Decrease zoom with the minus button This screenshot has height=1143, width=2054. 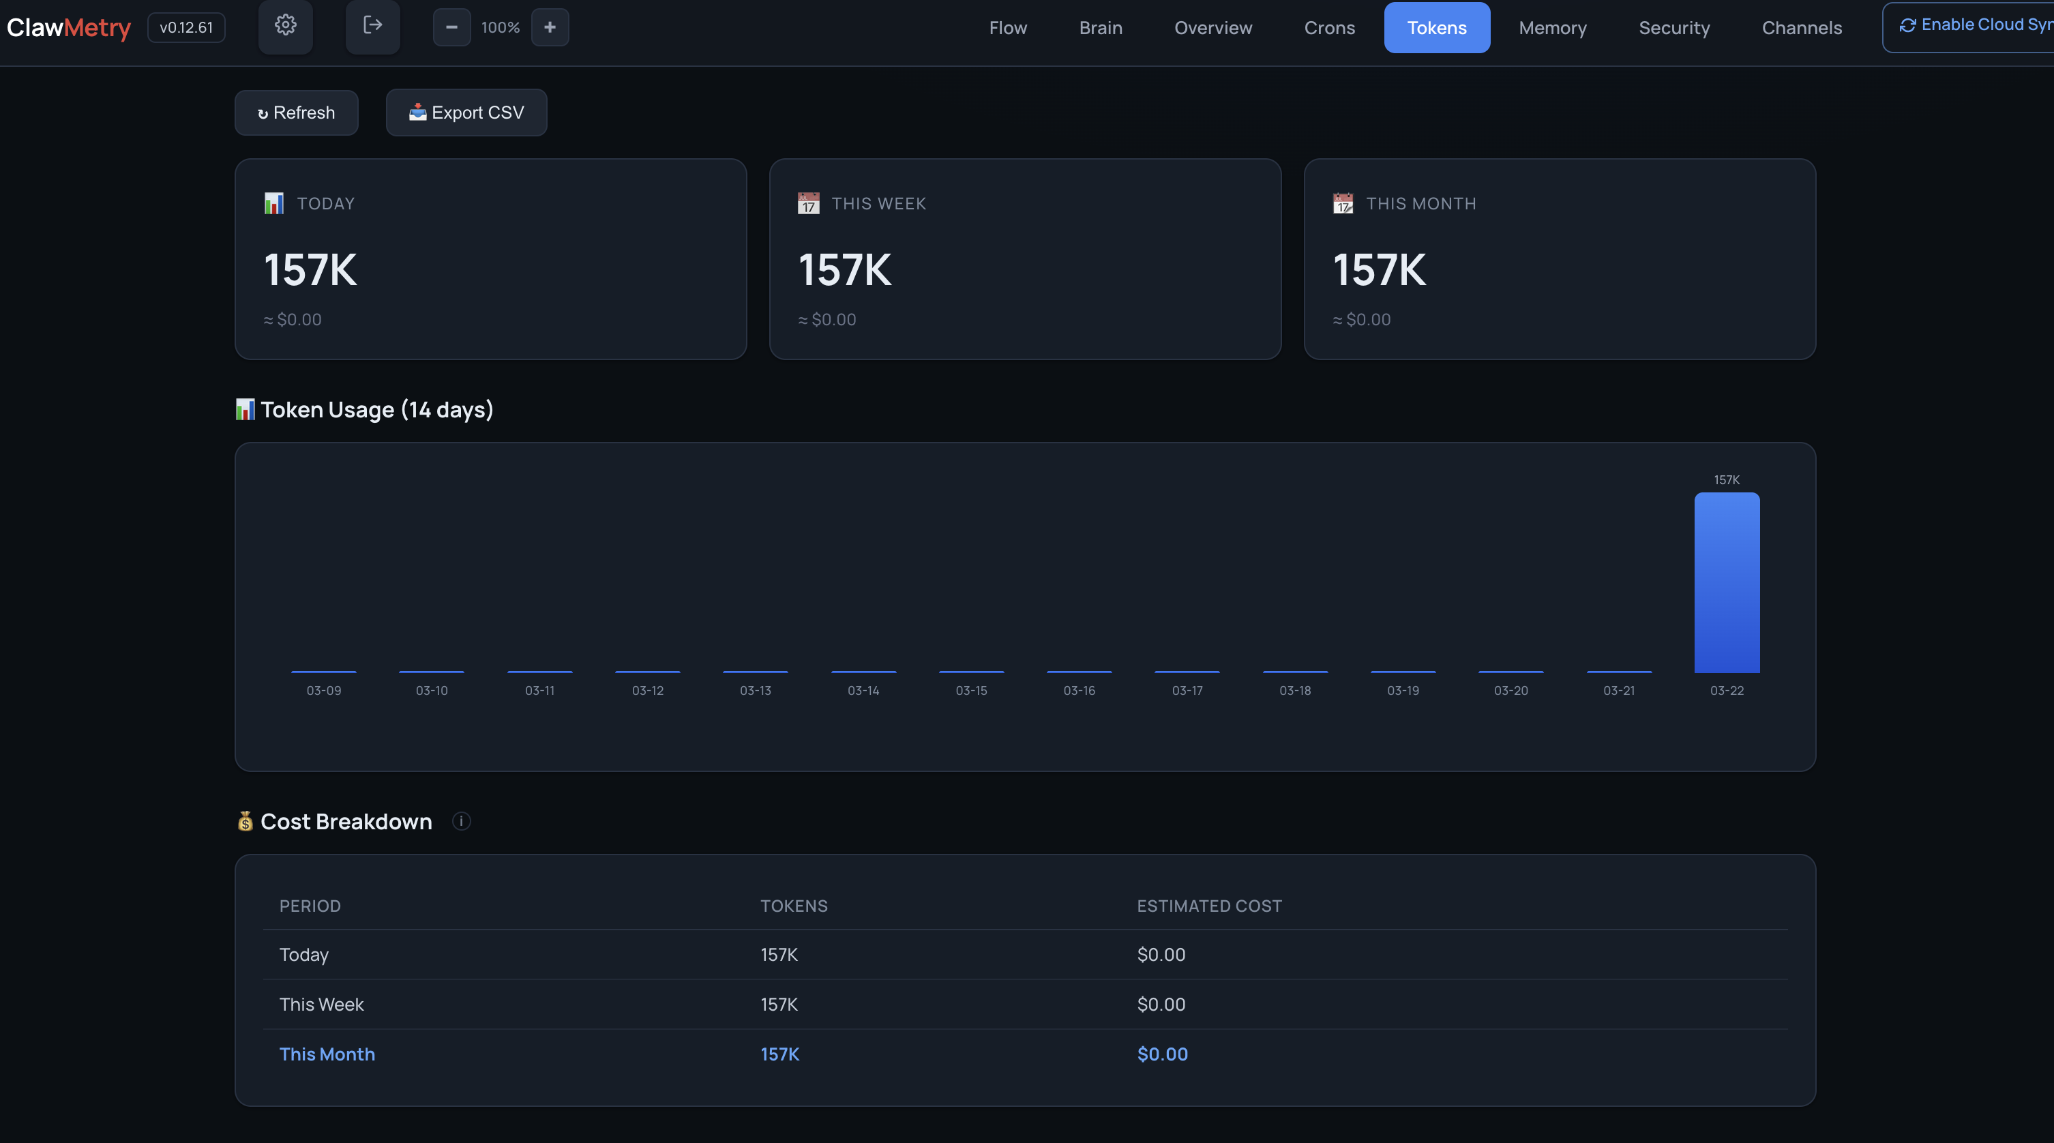451,27
